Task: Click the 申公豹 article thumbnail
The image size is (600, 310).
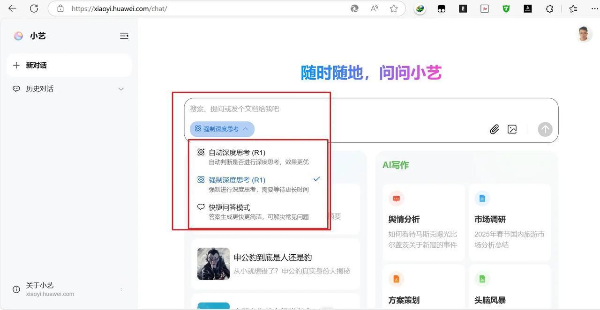Action: 213,264
